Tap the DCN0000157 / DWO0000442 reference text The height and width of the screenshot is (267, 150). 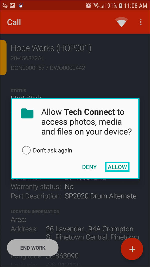[48, 68]
